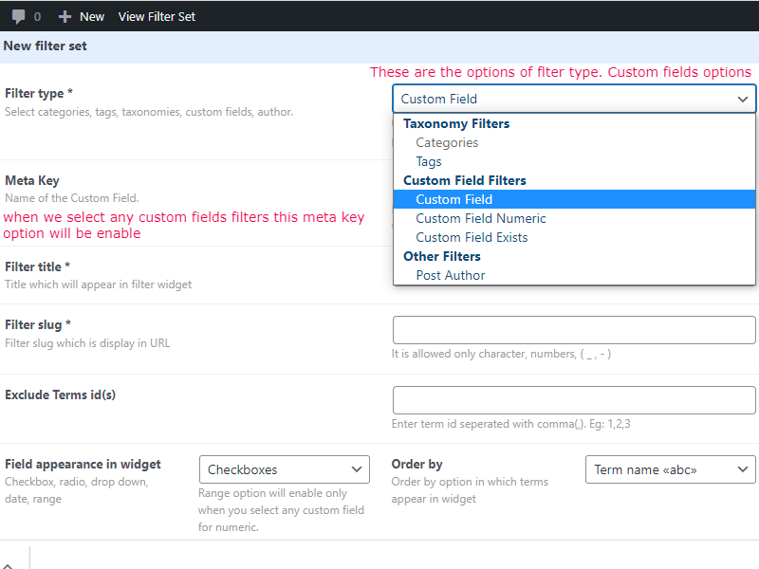Click the plus icon beside New

click(x=65, y=17)
